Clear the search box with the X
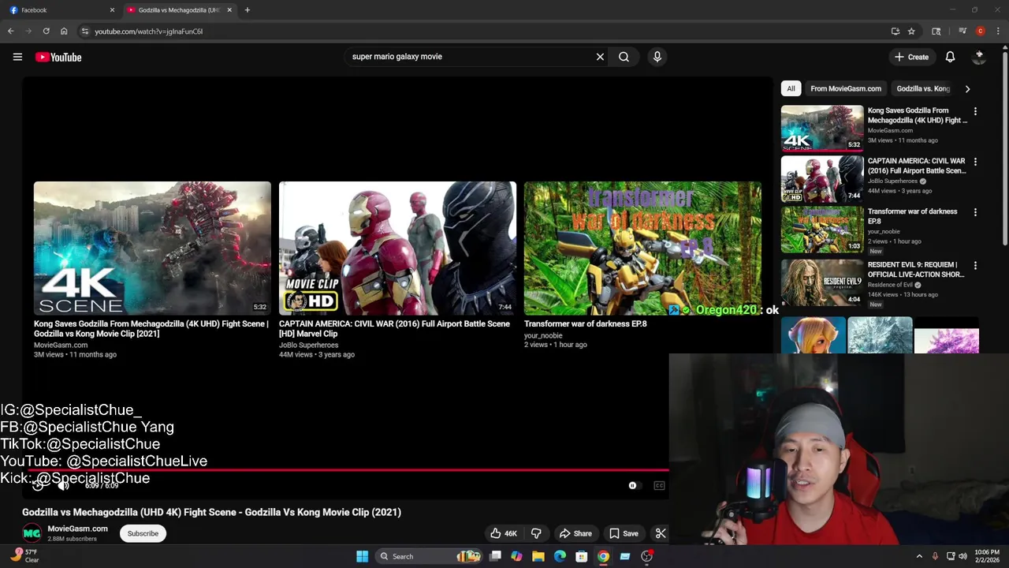1009x568 pixels. click(600, 57)
